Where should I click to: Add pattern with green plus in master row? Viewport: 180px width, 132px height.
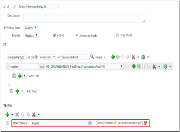(134, 66)
